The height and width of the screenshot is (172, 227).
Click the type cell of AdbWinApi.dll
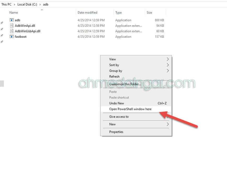pos(129,25)
